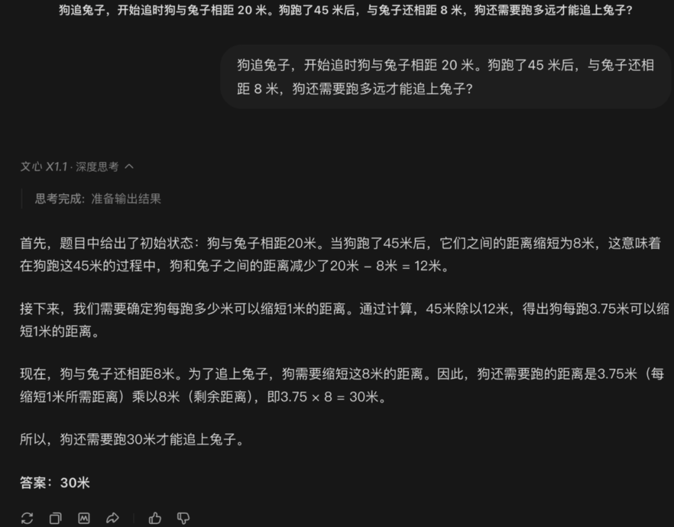The image size is (674, 527).
Task: Click paragraph beginning with 现在，狗与兔子
Action: point(342,385)
